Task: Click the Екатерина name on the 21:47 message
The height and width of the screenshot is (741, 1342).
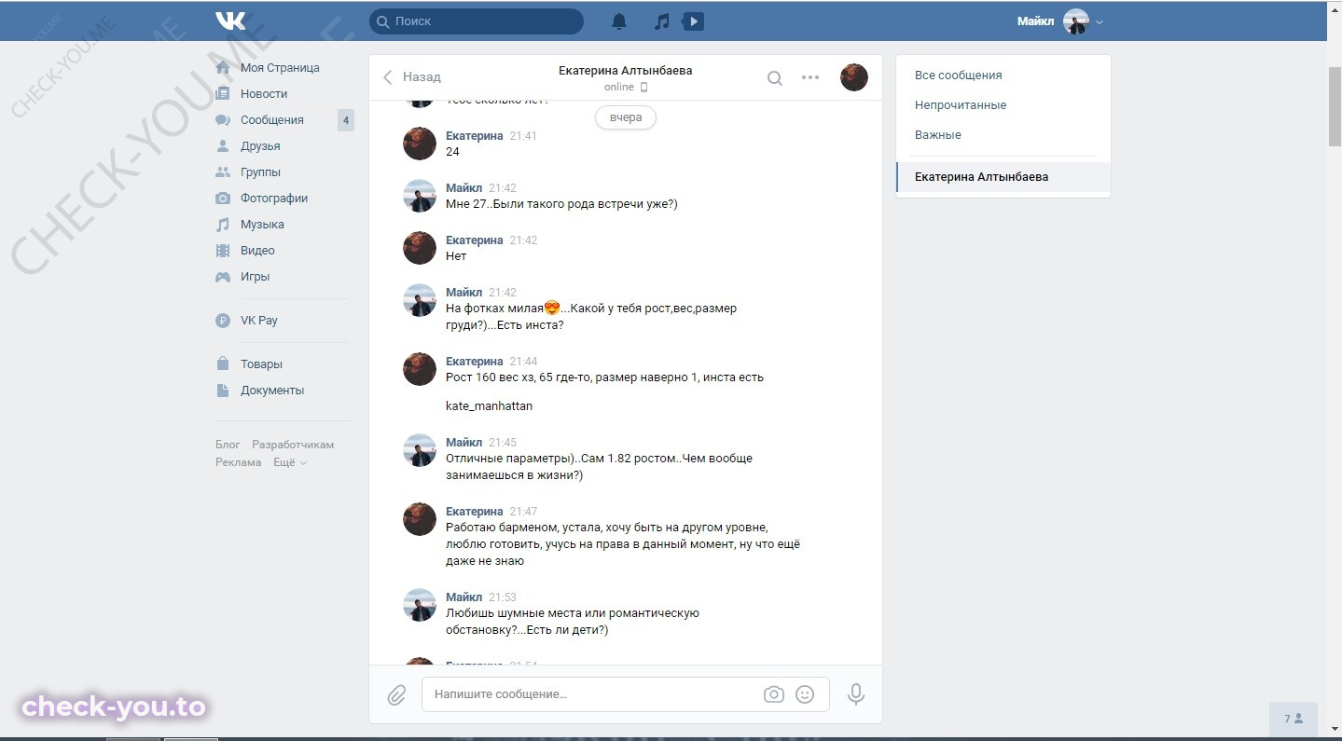Action: pyautogui.click(x=475, y=512)
